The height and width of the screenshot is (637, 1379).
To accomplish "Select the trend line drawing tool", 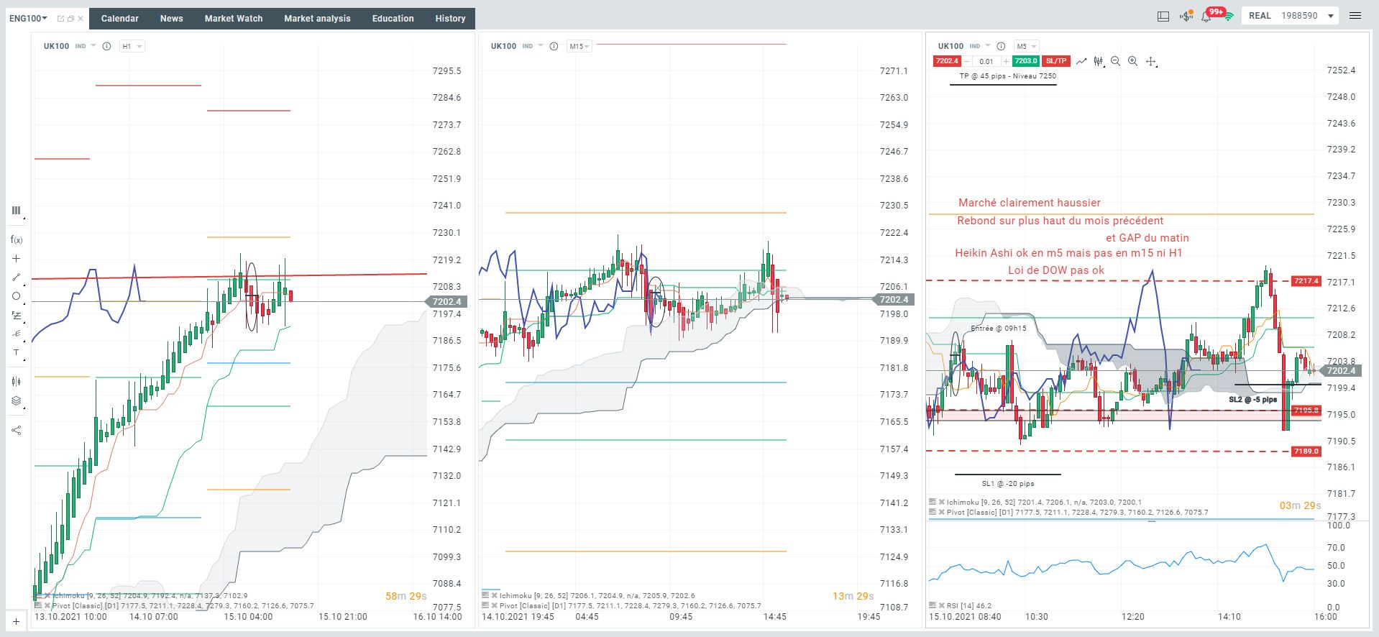I will (16, 278).
